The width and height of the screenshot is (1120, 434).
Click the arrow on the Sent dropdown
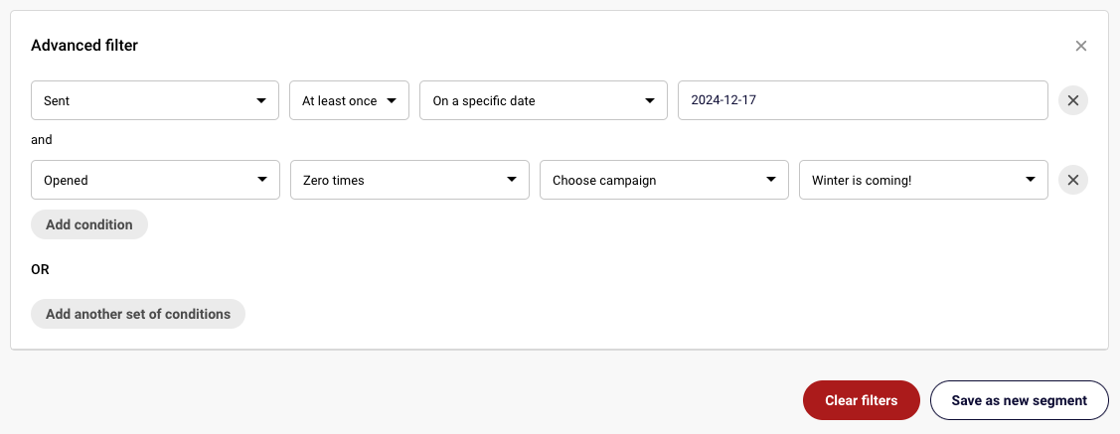point(260,100)
